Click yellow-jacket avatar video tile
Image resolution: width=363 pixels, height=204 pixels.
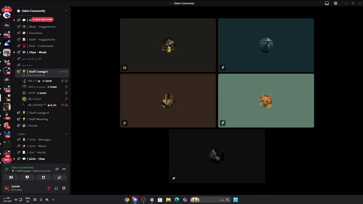point(168,45)
